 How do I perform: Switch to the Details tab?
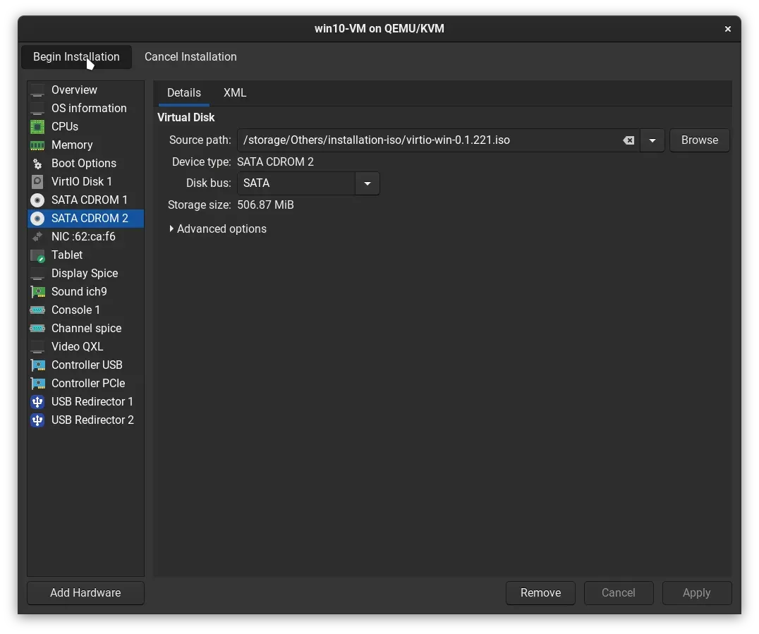click(184, 93)
